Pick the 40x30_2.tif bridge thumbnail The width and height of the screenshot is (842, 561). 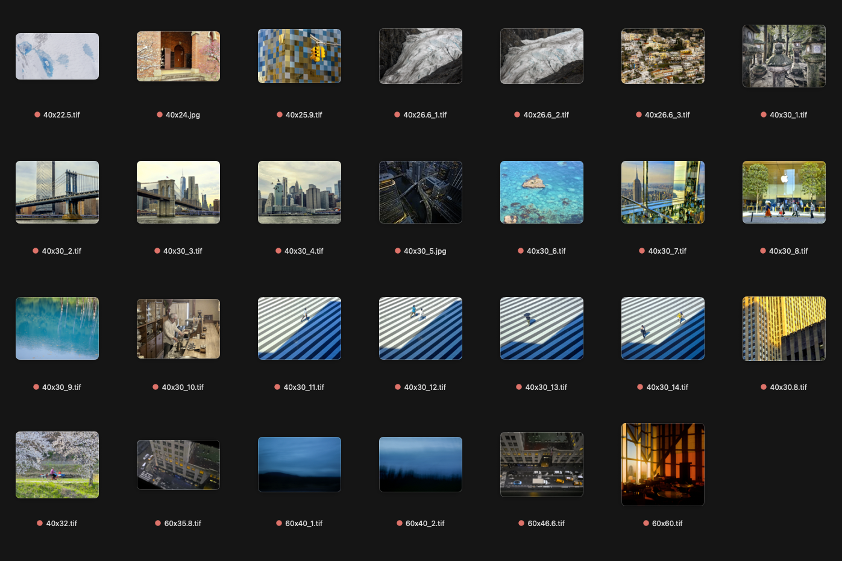click(x=57, y=192)
